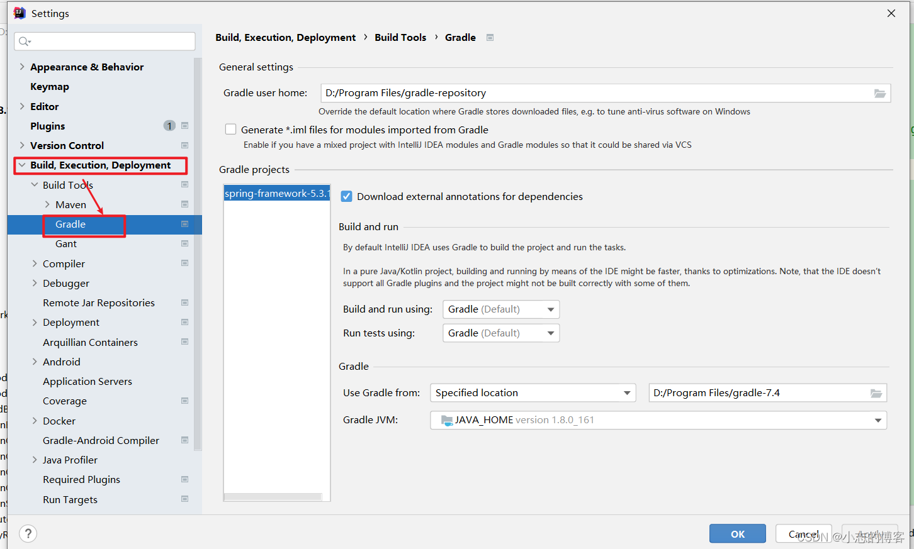Click the Build Tools breadcrumb
The image size is (914, 549).
click(x=400, y=38)
